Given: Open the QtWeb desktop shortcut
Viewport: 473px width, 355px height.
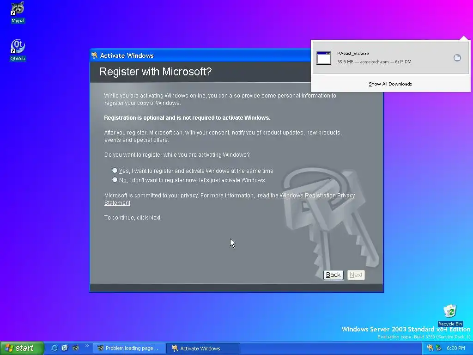Looking at the screenshot, I should point(18,50).
